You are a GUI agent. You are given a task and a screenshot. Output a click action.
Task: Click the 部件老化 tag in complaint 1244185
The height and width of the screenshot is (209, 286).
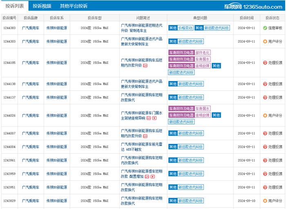click(x=203, y=53)
